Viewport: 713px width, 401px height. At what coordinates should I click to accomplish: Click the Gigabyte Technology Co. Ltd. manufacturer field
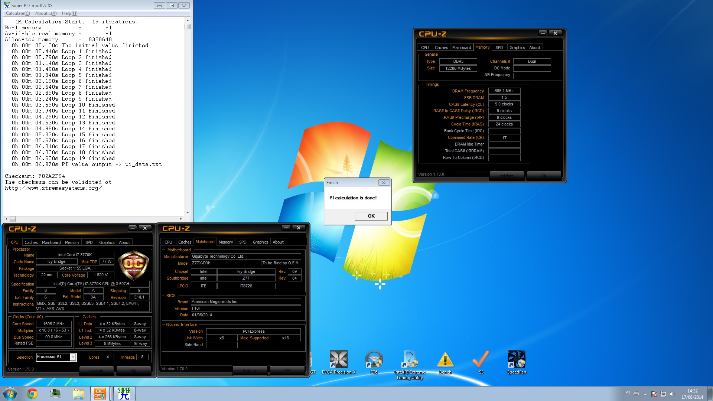[x=245, y=256]
